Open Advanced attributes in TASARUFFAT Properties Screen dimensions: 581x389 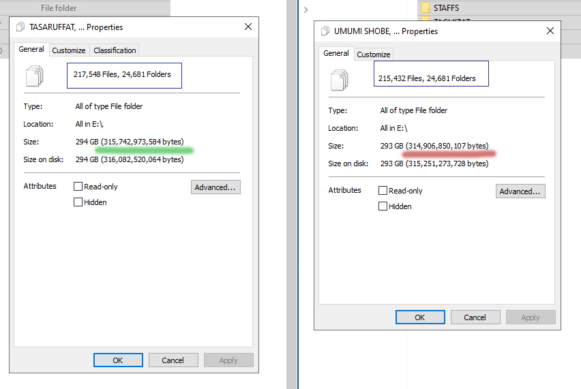215,187
